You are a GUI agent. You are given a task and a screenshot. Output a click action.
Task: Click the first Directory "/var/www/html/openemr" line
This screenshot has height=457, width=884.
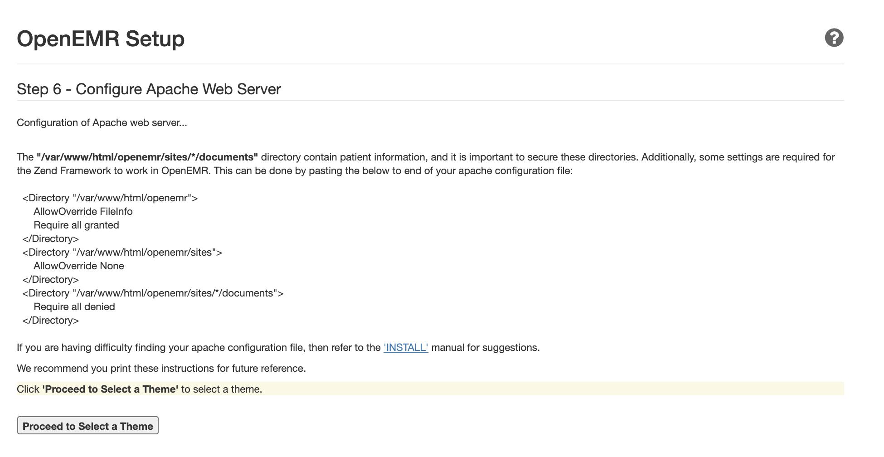tap(110, 198)
